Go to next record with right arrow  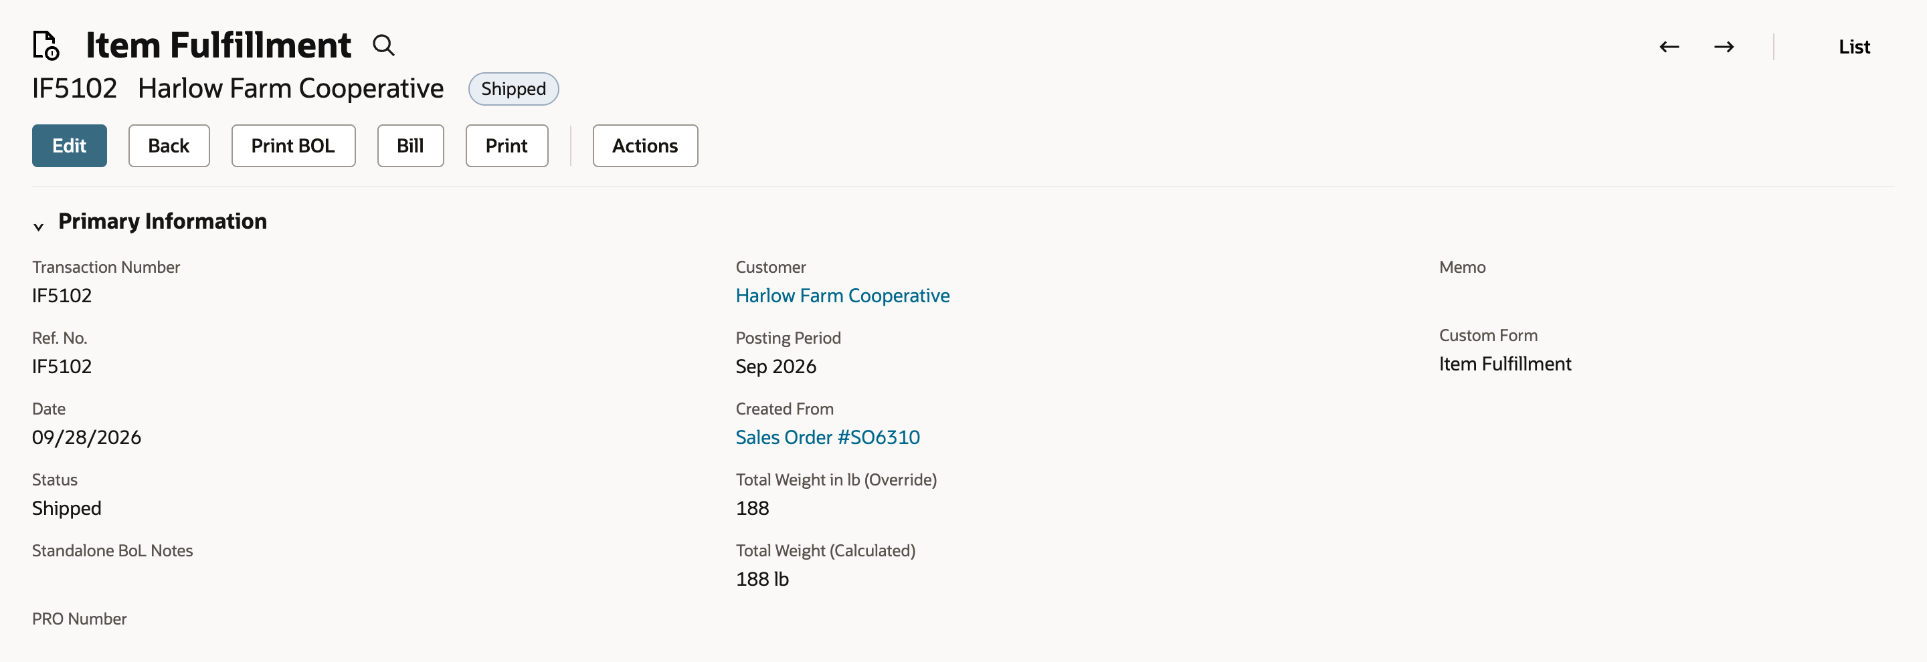1724,46
